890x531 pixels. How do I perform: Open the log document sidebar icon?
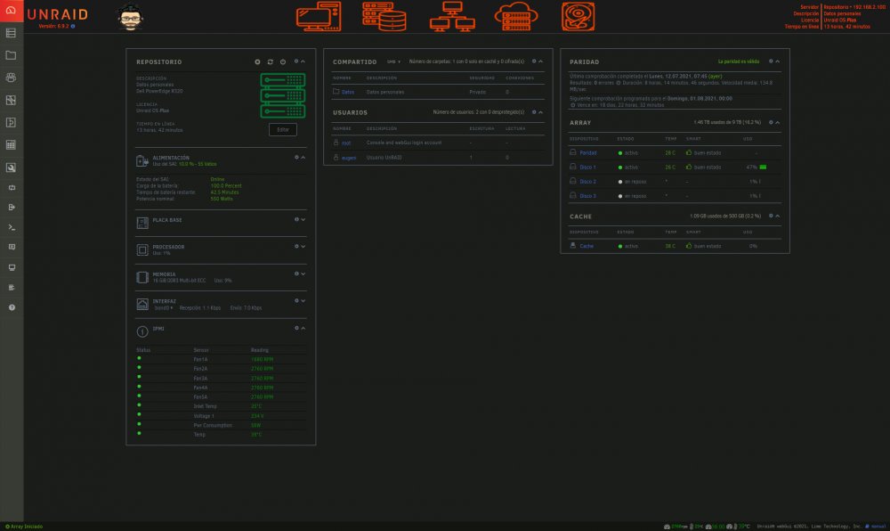tap(12, 288)
